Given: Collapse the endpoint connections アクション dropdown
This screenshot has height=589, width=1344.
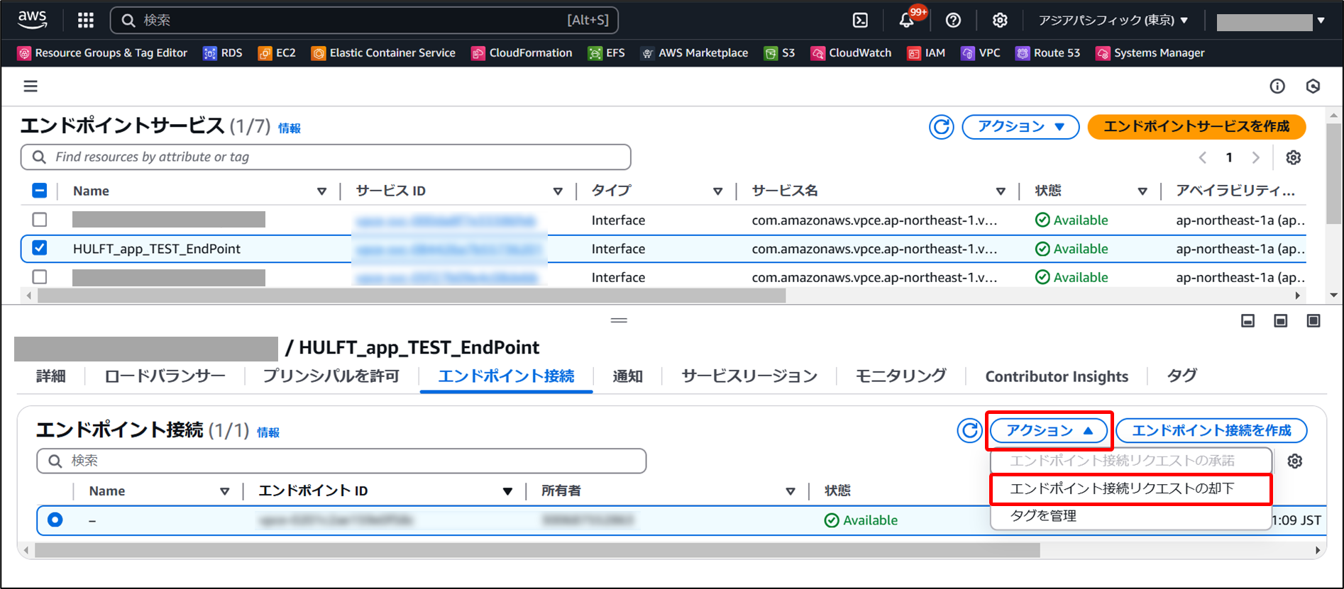Looking at the screenshot, I should 1049,430.
